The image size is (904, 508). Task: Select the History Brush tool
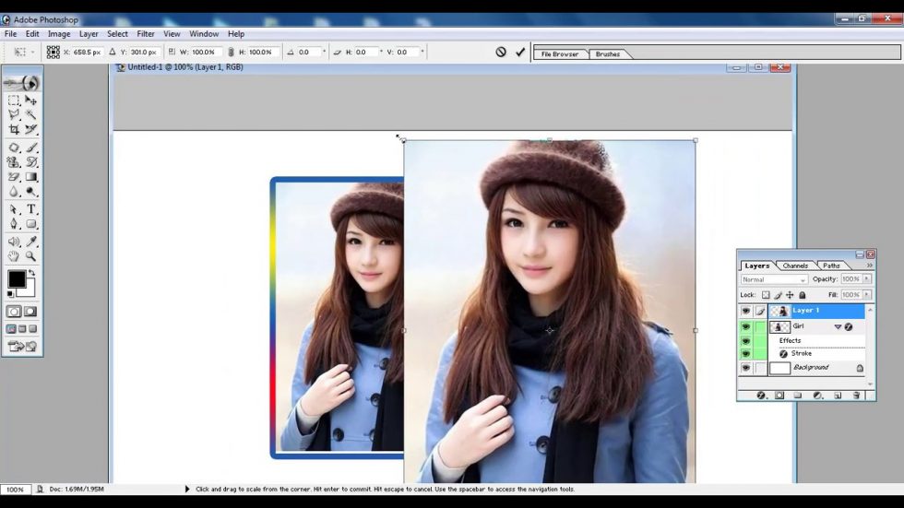coord(31,162)
